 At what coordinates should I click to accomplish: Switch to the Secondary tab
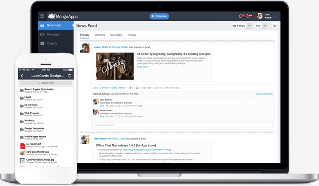pos(116,35)
